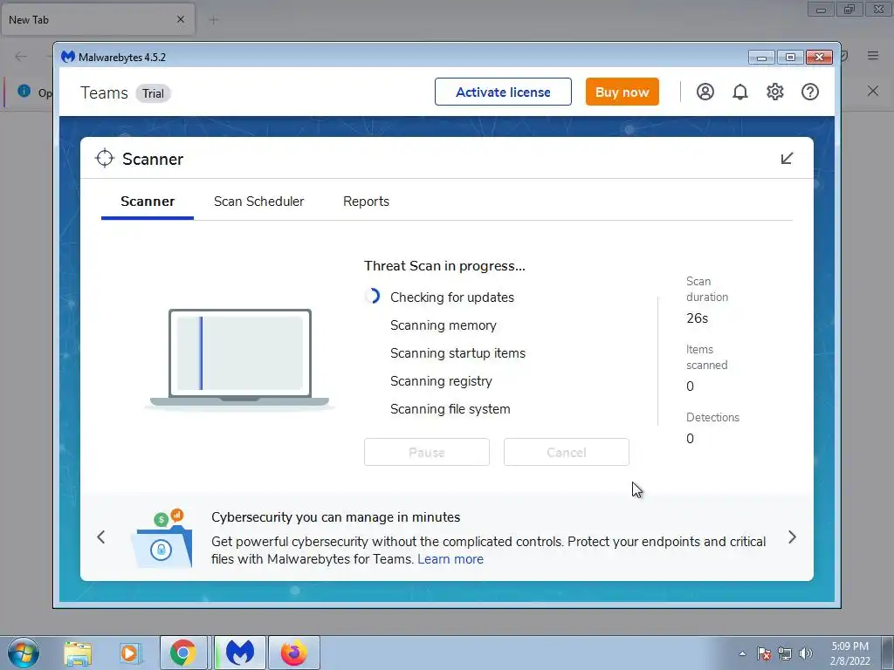Viewport: 894px width, 670px height.
Task: Collapse the Scanner card with arrow icon
Action: tap(787, 159)
